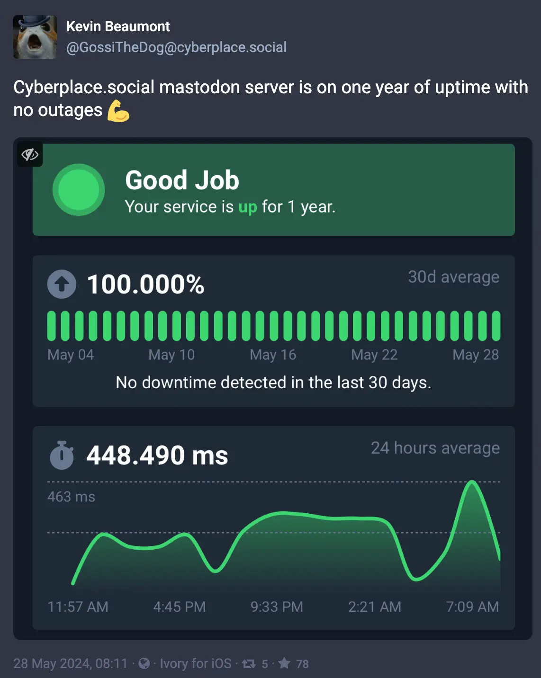Viewport: 541px width, 678px height.
Task: Click the uptime arrow icon beside 100.000%
Action: coord(62,284)
